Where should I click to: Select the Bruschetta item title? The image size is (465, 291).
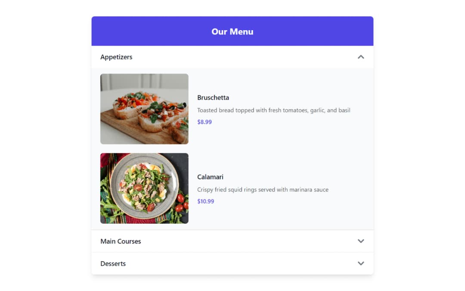tap(213, 97)
